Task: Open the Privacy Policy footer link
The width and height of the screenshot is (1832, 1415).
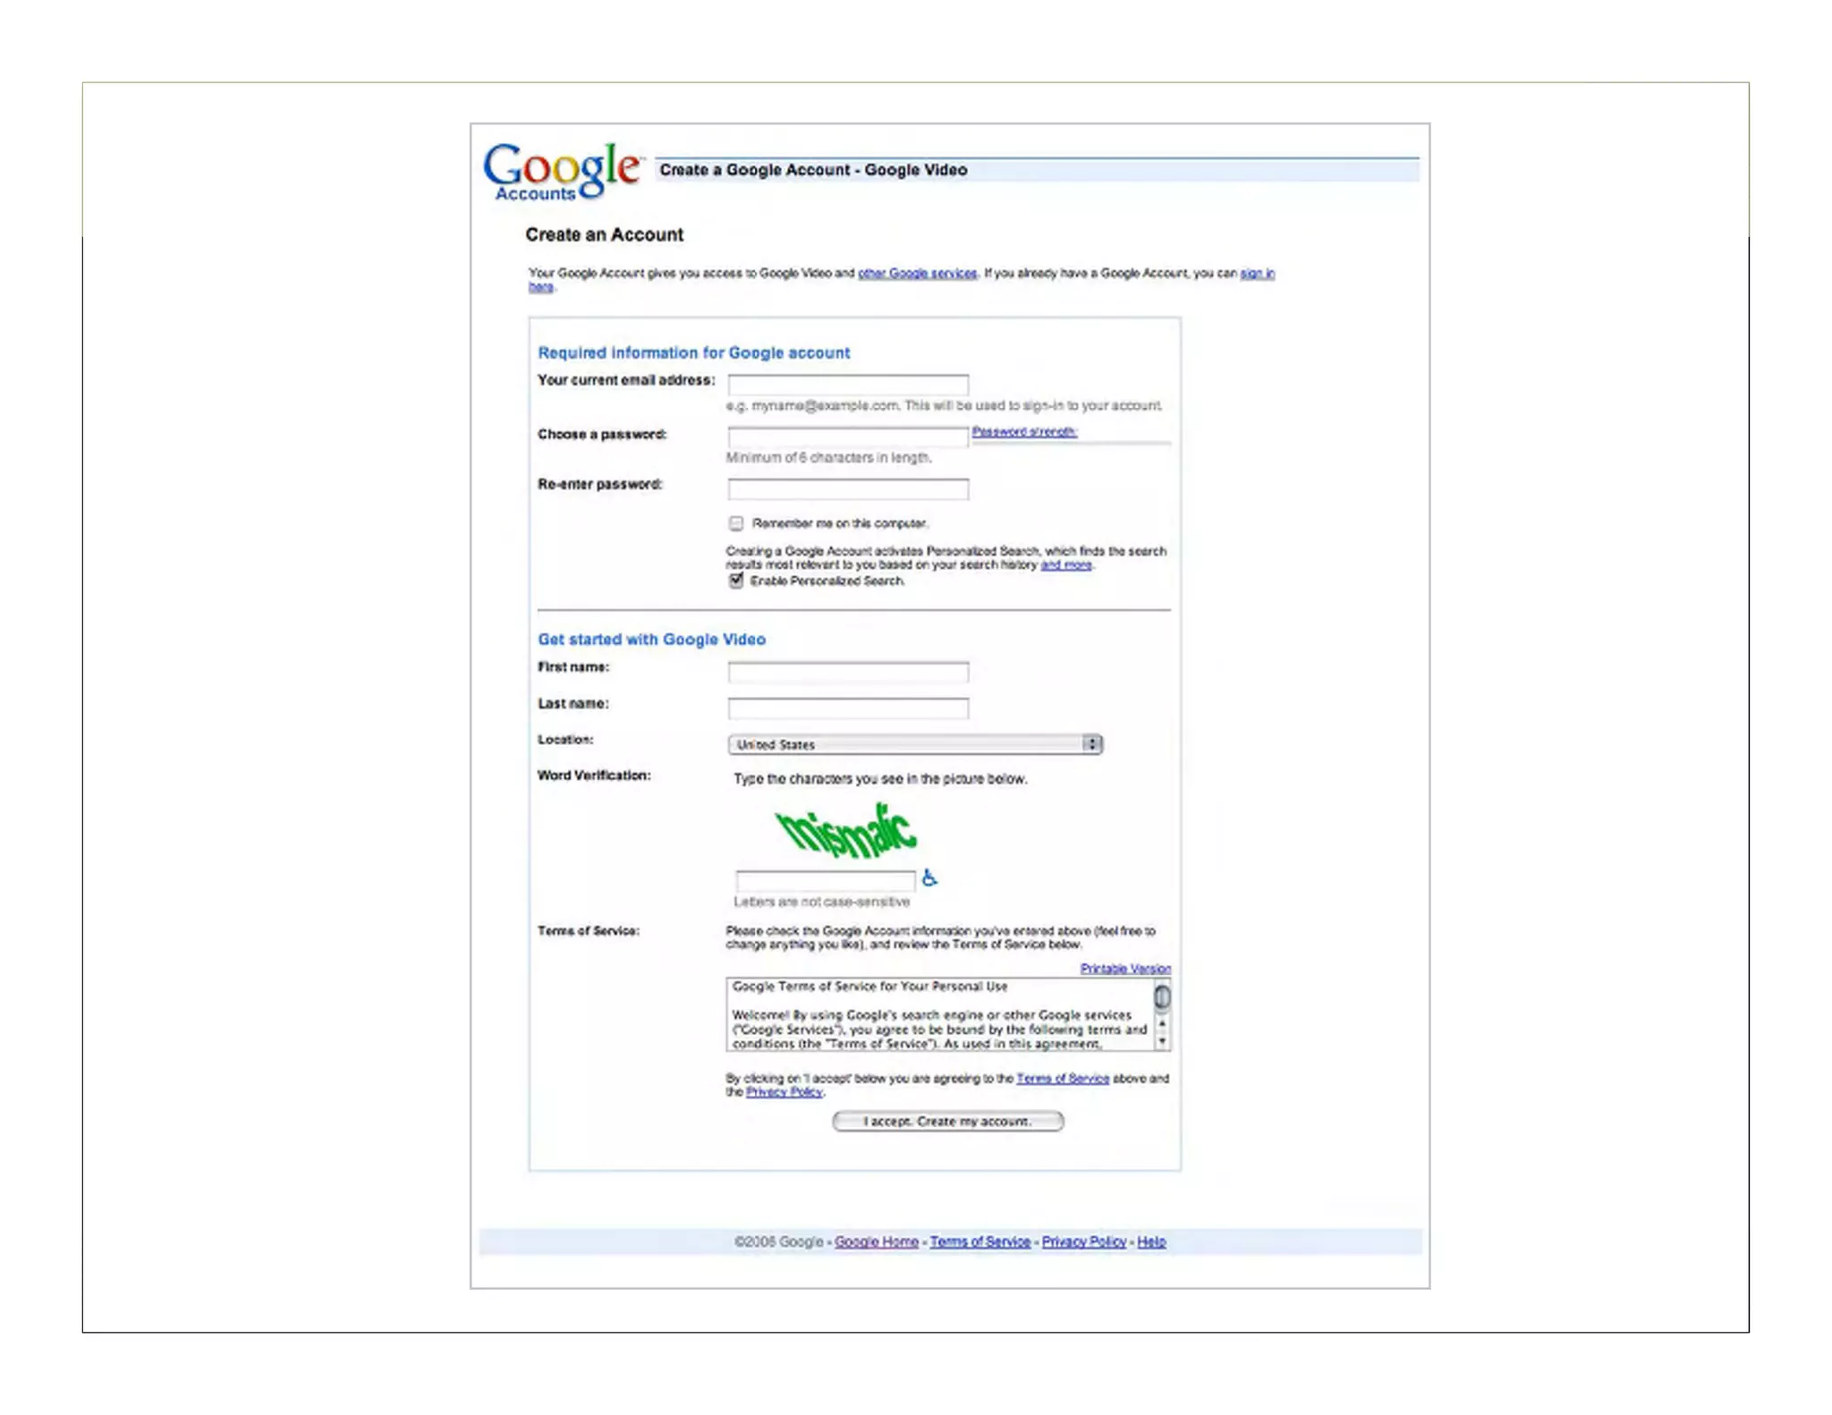Action: click(1083, 1241)
